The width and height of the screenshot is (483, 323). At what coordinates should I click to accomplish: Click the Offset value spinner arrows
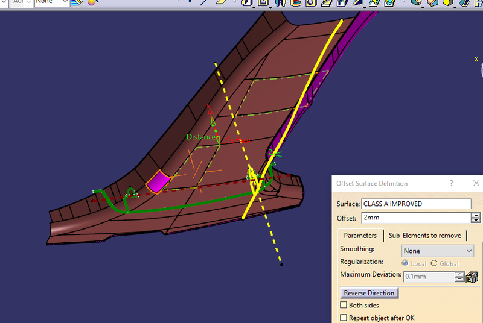pos(477,218)
